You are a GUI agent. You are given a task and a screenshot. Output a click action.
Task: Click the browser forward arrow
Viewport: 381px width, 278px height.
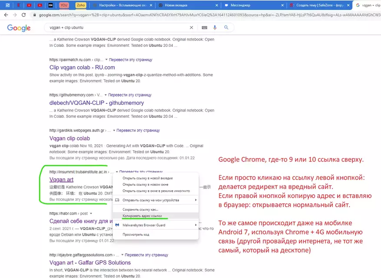[15, 15]
